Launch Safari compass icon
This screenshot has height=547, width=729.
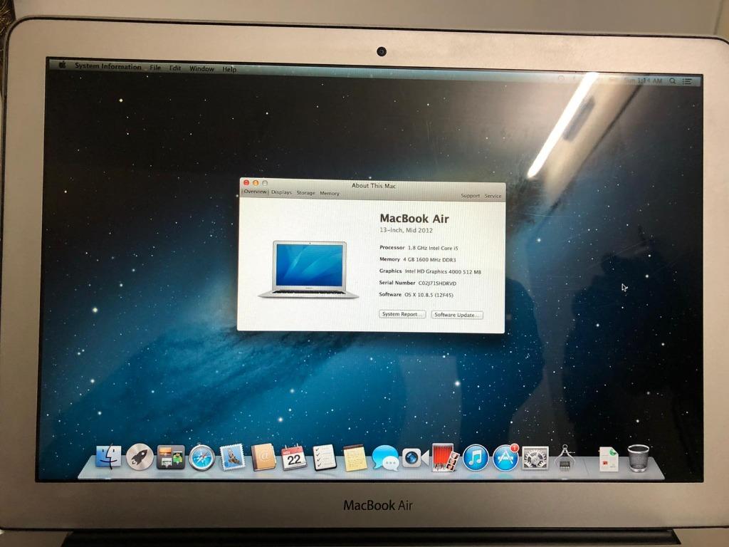pyautogui.click(x=201, y=458)
